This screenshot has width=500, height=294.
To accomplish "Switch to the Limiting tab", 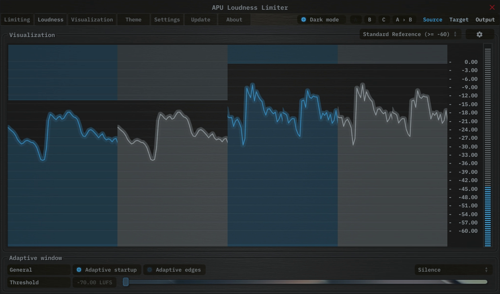I will (17, 20).
